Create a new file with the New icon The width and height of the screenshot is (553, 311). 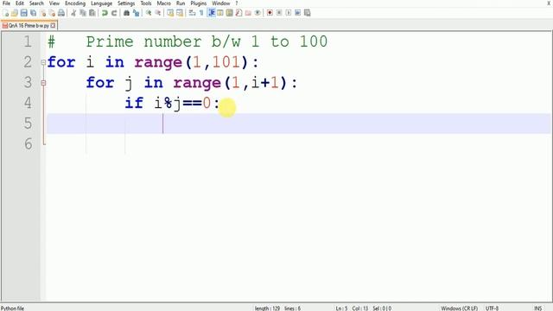pos(6,13)
